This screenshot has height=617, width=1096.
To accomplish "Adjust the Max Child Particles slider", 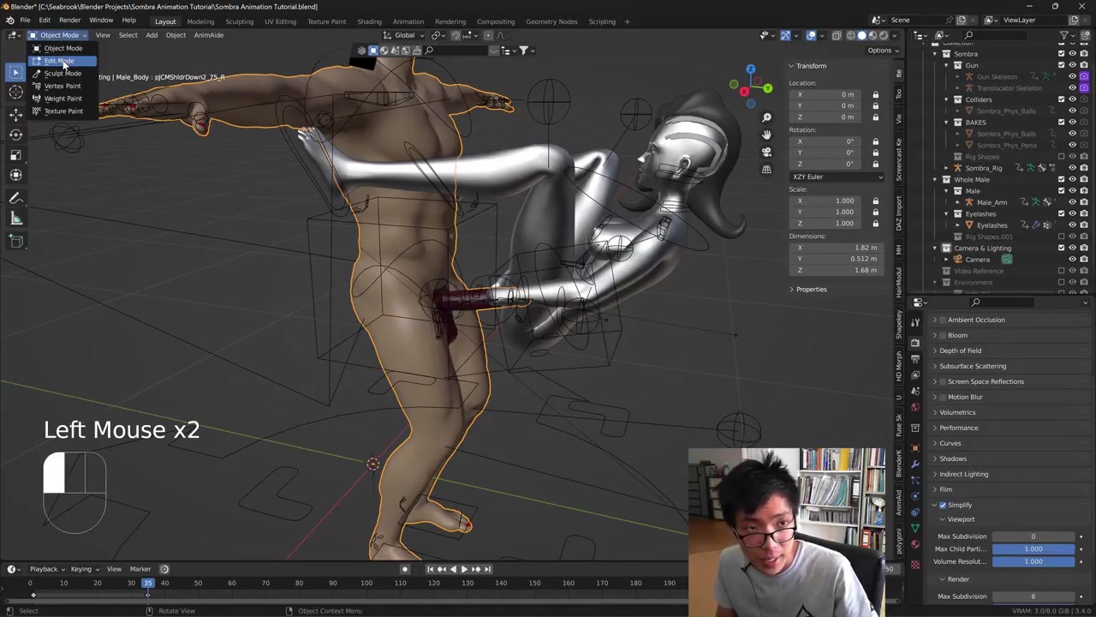I will [1033, 548].
